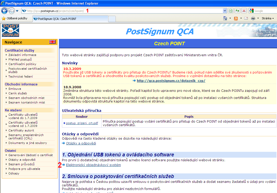This screenshot has width=277, height=193.
Task: Click arrow icon before dotaznik_czp link
Action: click(134, 81)
